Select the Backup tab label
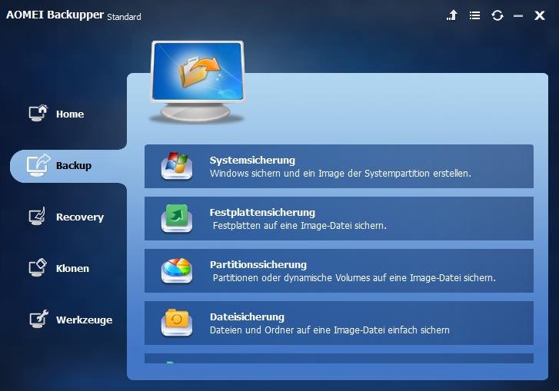This screenshot has height=391, width=559. [74, 166]
